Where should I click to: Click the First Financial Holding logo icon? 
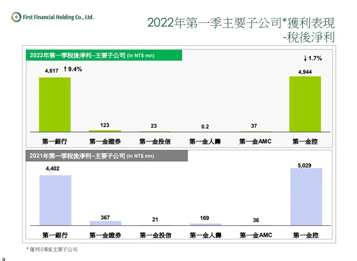pyautogui.click(x=16, y=17)
